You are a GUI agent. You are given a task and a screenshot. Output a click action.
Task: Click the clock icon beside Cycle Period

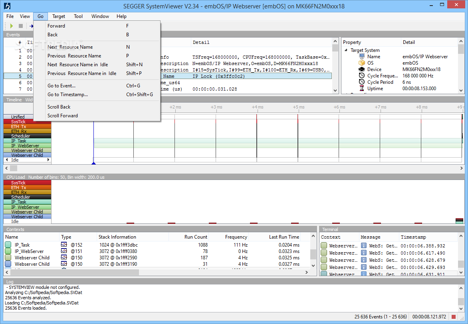tap(362, 82)
